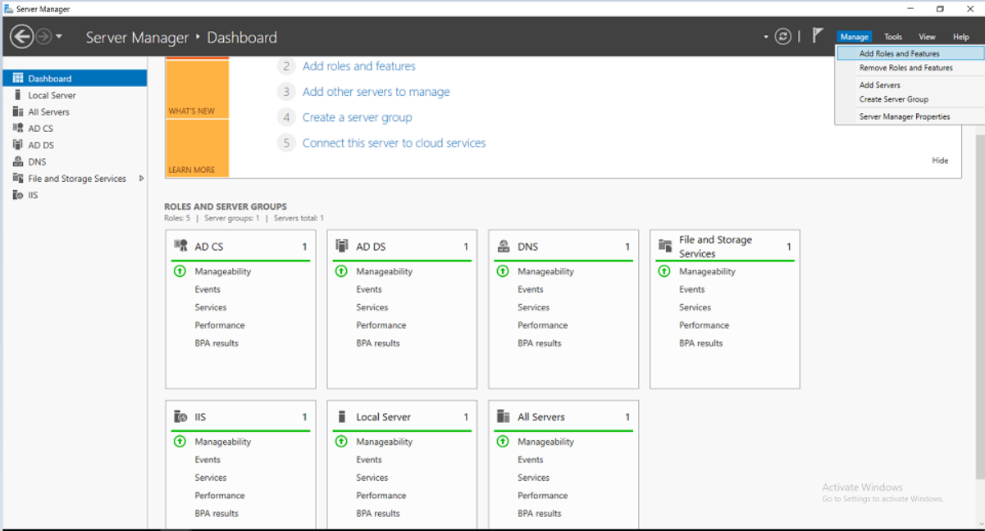
Task: Open DNS from the sidebar
Action: tap(75, 161)
